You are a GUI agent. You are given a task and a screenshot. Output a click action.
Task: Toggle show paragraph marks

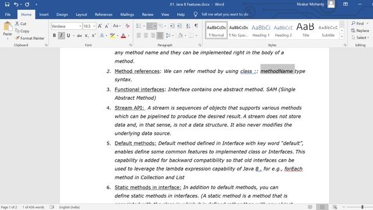click(x=196, y=26)
